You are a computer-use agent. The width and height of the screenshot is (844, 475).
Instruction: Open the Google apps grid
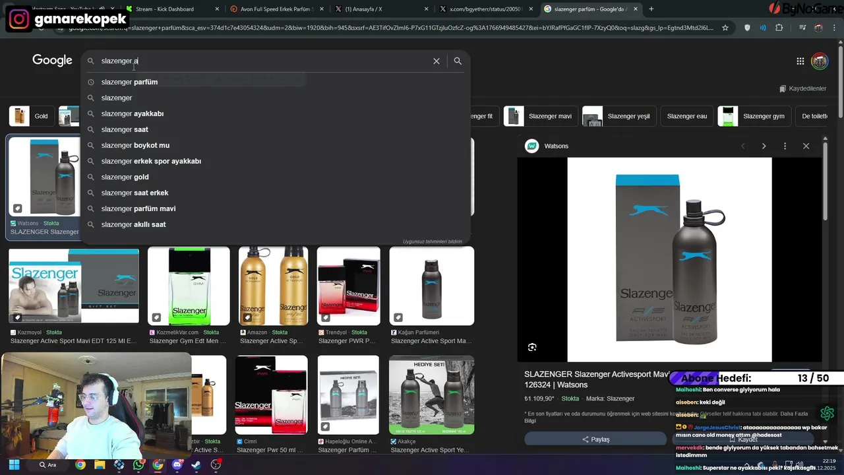[x=800, y=61]
